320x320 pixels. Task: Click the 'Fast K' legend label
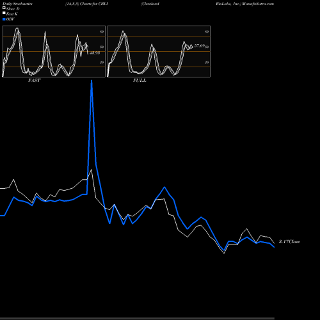pos(12,14)
